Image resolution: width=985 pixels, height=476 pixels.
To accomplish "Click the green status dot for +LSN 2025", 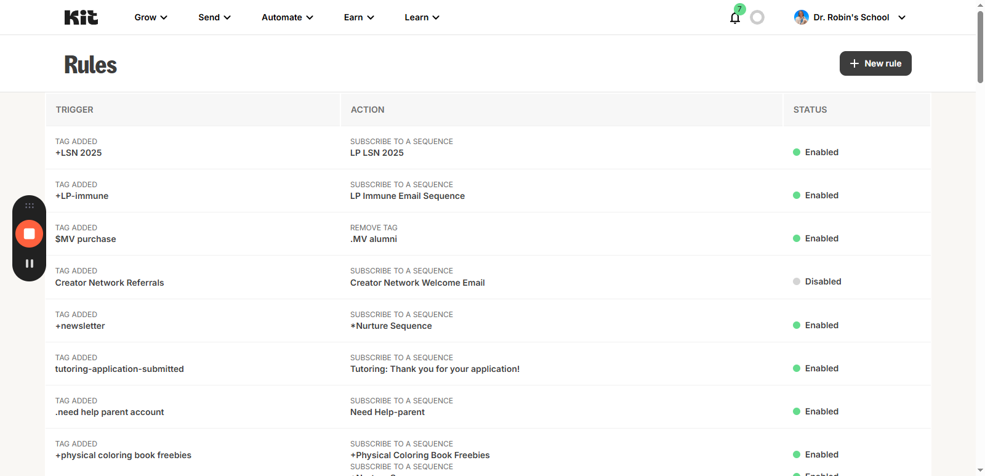I will coord(797,152).
